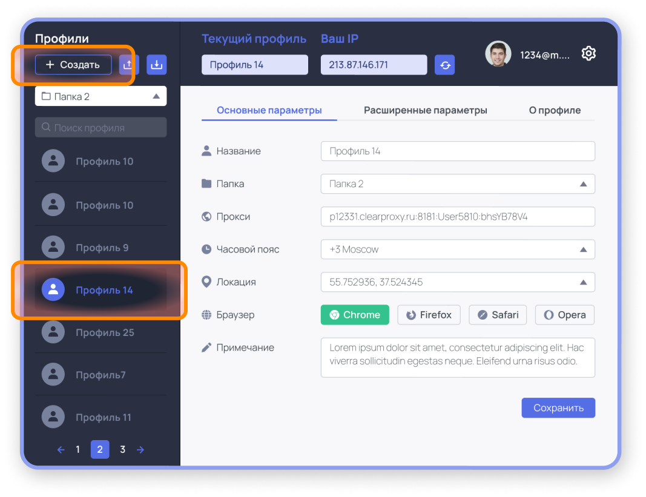Image resolution: width=646 pixels, height=497 pixels.
Task: Save changes with the Сохранить button
Action: (x=558, y=407)
